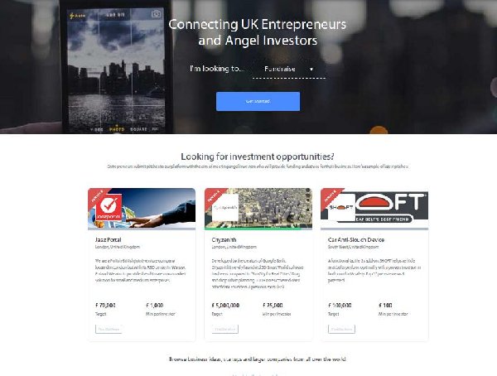Click the red corner ribbon on Car Anti-Slouch card
Screen dimensions: 497x376
point(330,196)
